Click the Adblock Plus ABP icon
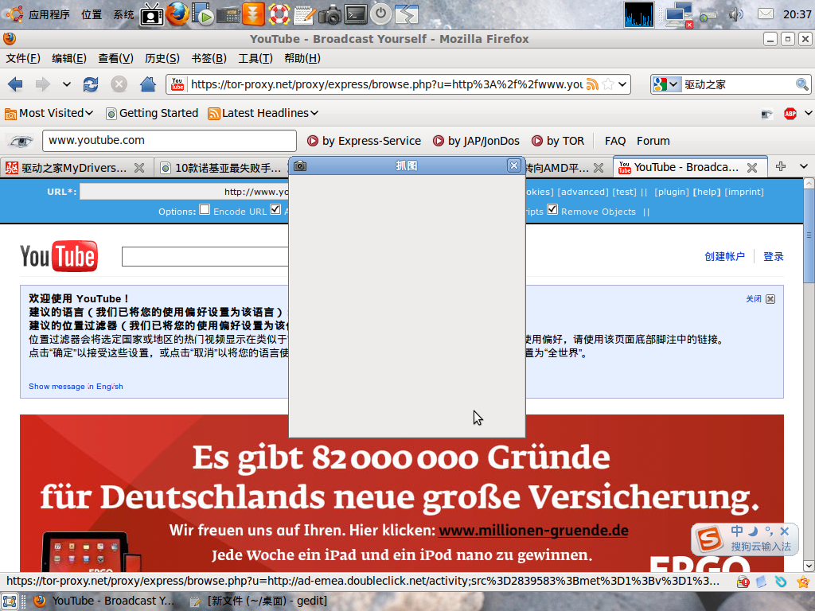Image resolution: width=815 pixels, height=611 pixels. click(x=790, y=113)
